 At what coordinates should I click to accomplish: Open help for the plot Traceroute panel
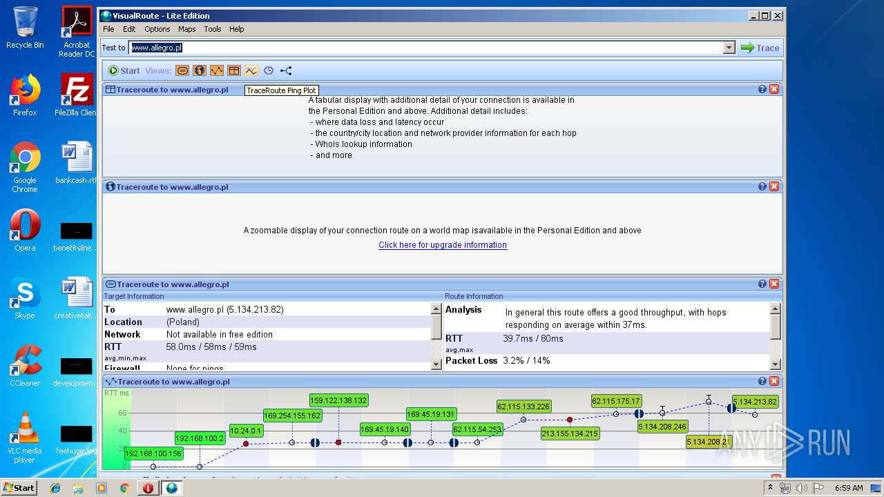click(762, 381)
